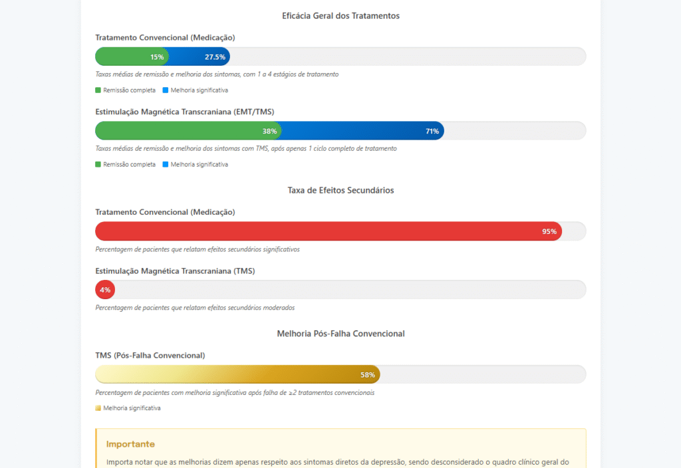The image size is (681, 468).
Task: Click the empty gray track of the 58% bar
Action: tap(482, 374)
